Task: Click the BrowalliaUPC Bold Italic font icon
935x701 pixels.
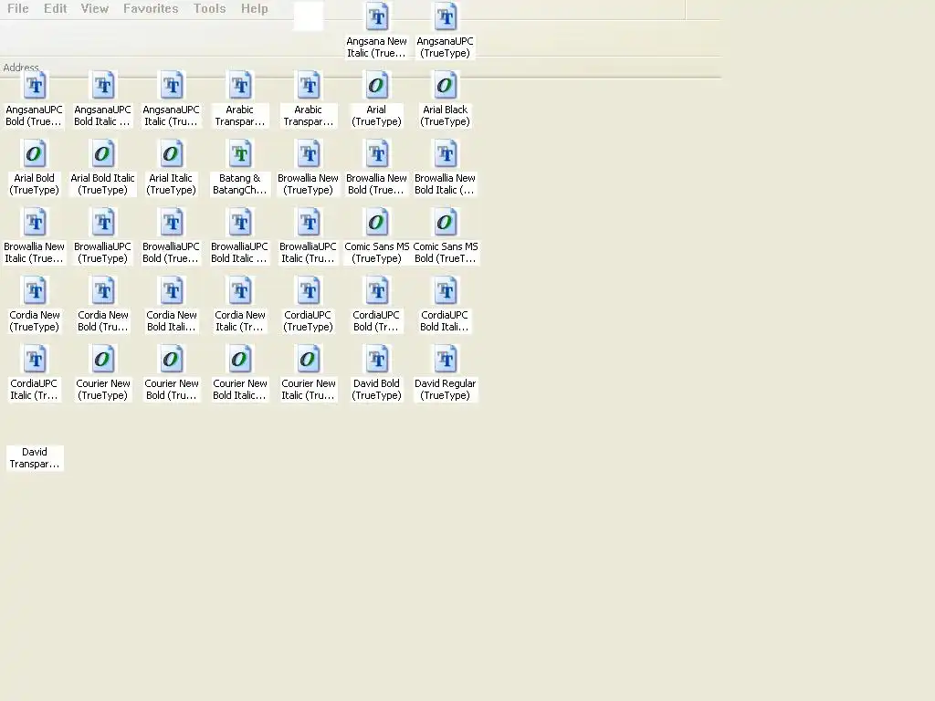Action: (x=240, y=223)
